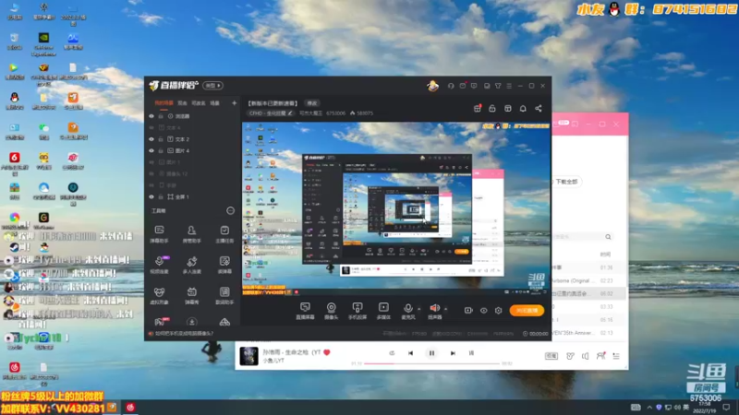
Task: Open the mode switch pill beside 直播伴侣 logo
Action: pos(213,86)
